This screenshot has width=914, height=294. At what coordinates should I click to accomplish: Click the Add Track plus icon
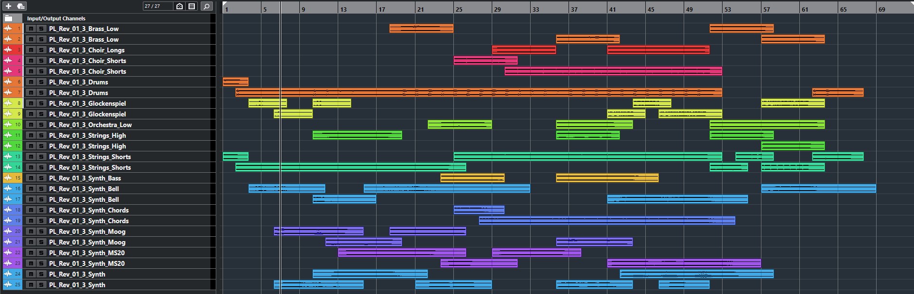point(8,6)
